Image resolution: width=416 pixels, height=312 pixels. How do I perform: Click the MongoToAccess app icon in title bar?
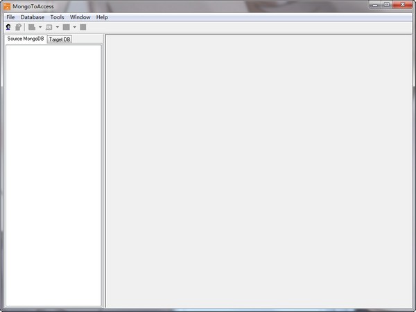(x=7, y=6)
